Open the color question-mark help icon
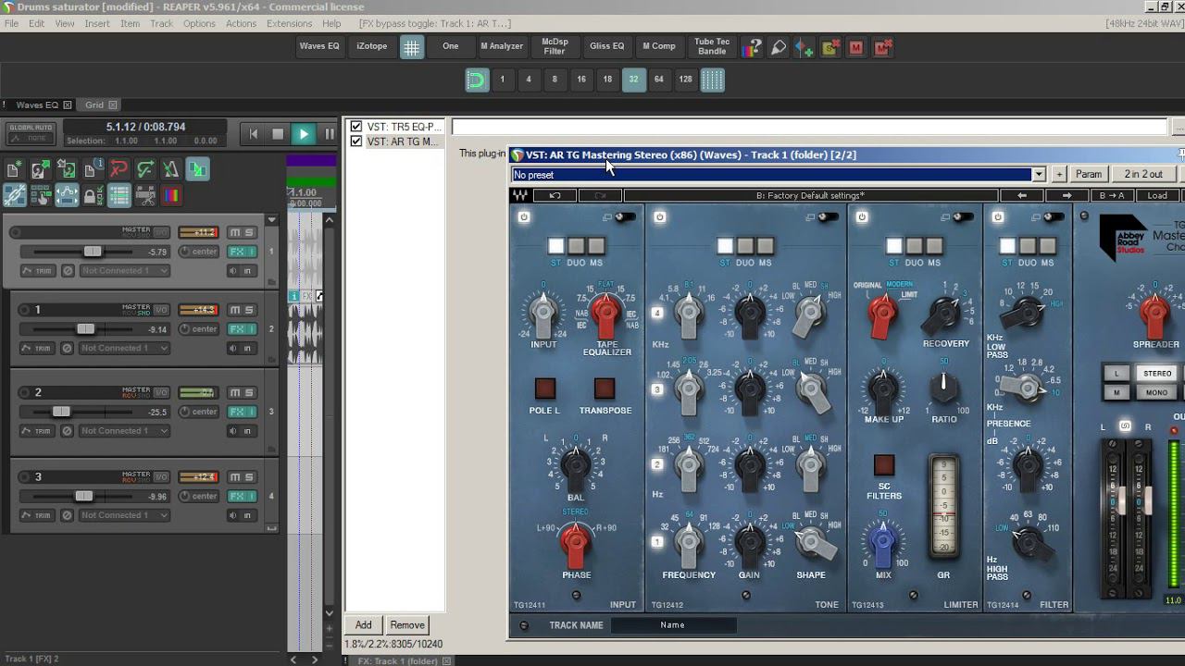The width and height of the screenshot is (1185, 666). point(754,47)
